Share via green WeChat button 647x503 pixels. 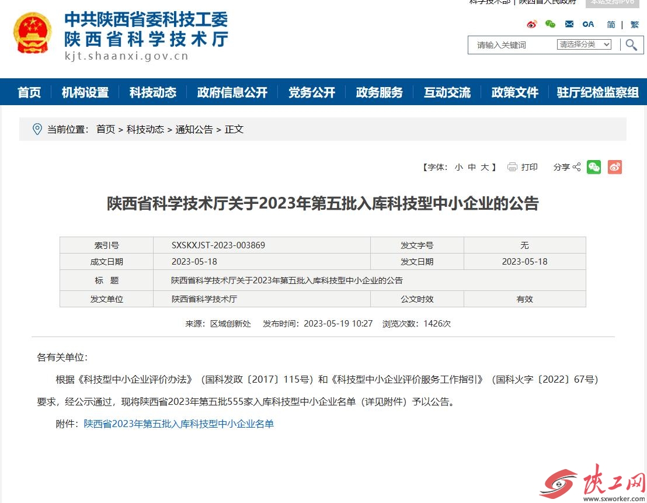coord(594,167)
